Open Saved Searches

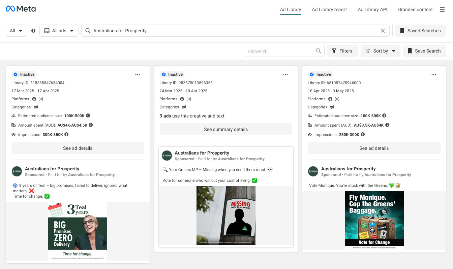point(421,31)
